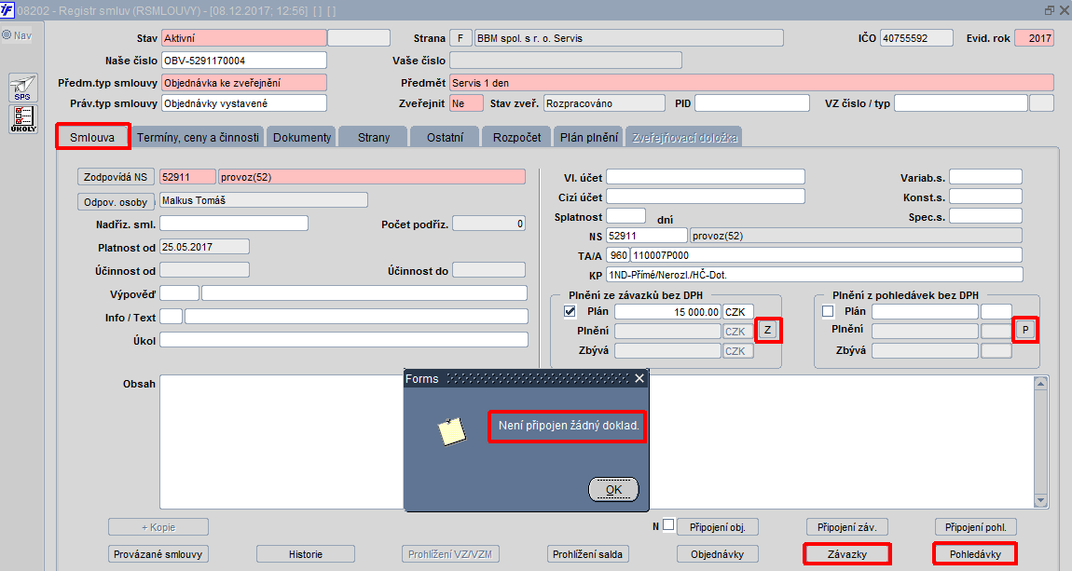Image resolution: width=1072 pixels, height=571 pixels.
Task: Focus the Předmět field with Servis 1 den
Action: [751, 83]
